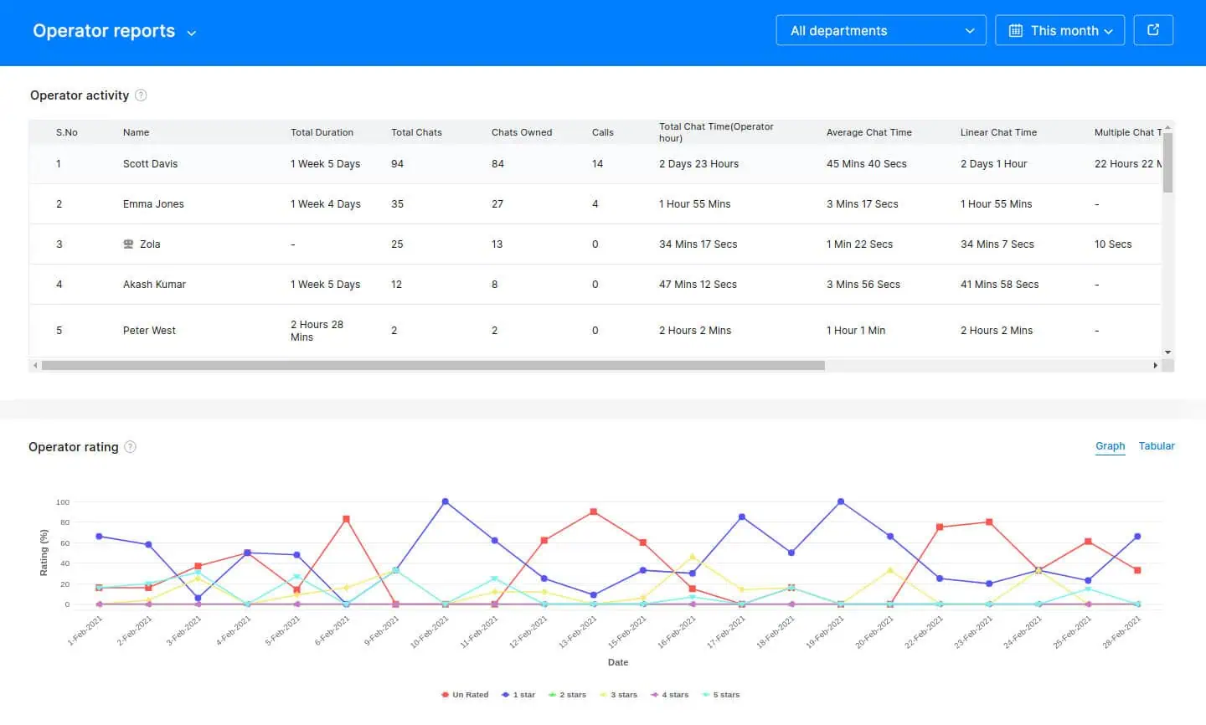Click the export/share icon in header

1153,30
